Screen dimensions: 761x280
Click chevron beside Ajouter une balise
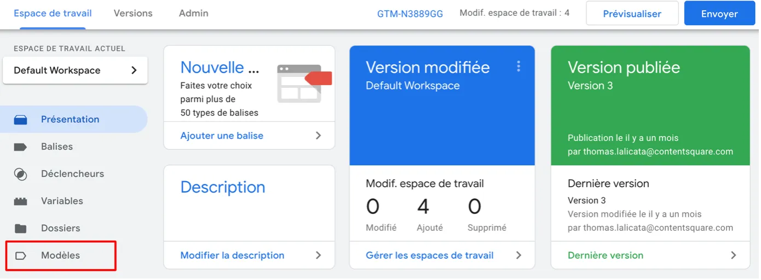click(x=318, y=135)
